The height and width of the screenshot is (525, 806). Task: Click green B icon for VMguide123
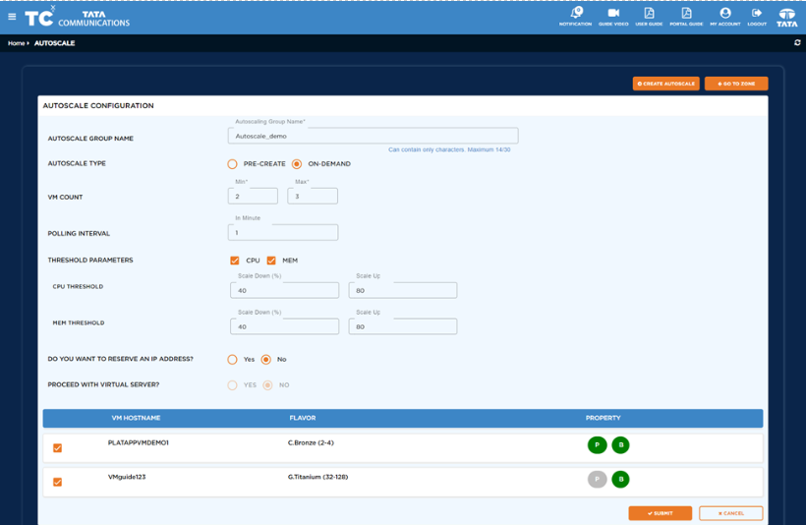tap(620, 479)
